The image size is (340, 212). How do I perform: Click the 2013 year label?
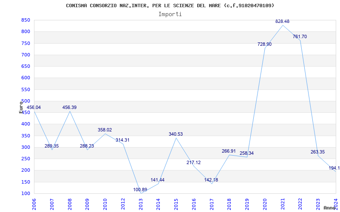point(141,204)
